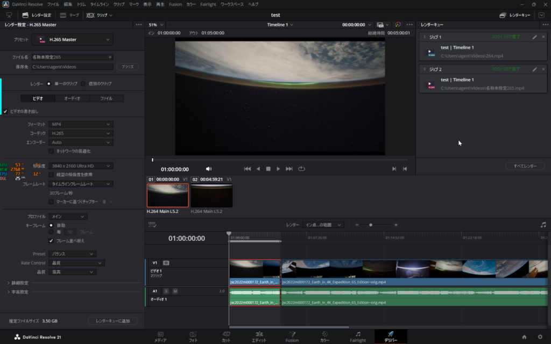Screen dimensions: 551x344
Task: Edit ジョブ 2 with pencil icon
Action: point(534,69)
